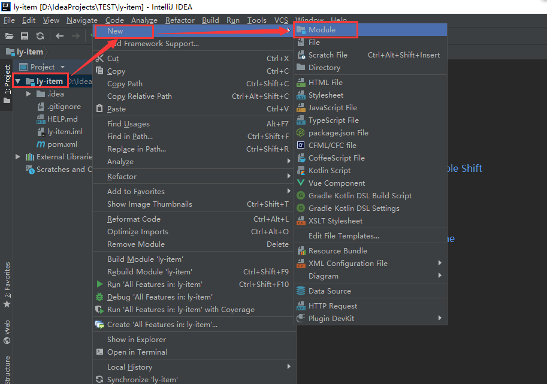Click the Resource Bundle icon
Image resolution: width=547 pixels, height=384 pixels.
pos(301,251)
